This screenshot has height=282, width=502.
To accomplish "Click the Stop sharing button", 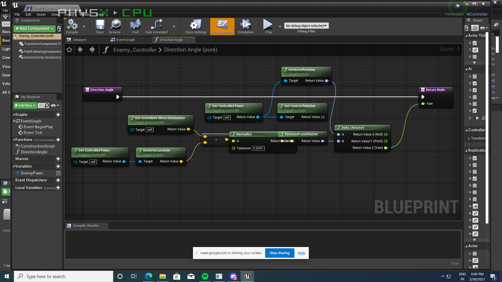I will (279, 253).
